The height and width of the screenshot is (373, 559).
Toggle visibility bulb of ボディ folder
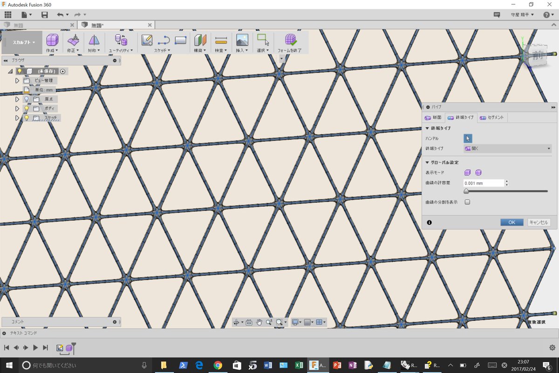point(27,109)
